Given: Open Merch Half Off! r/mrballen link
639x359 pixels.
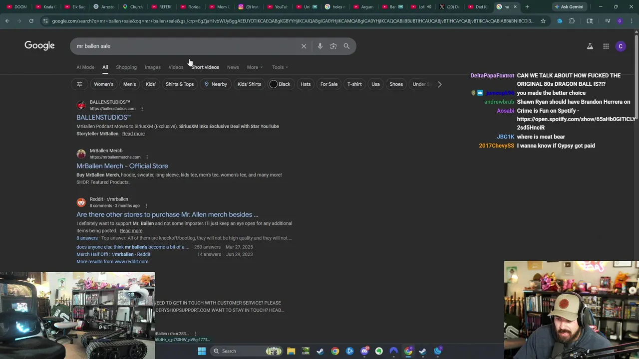Looking at the screenshot, I should pos(113,254).
